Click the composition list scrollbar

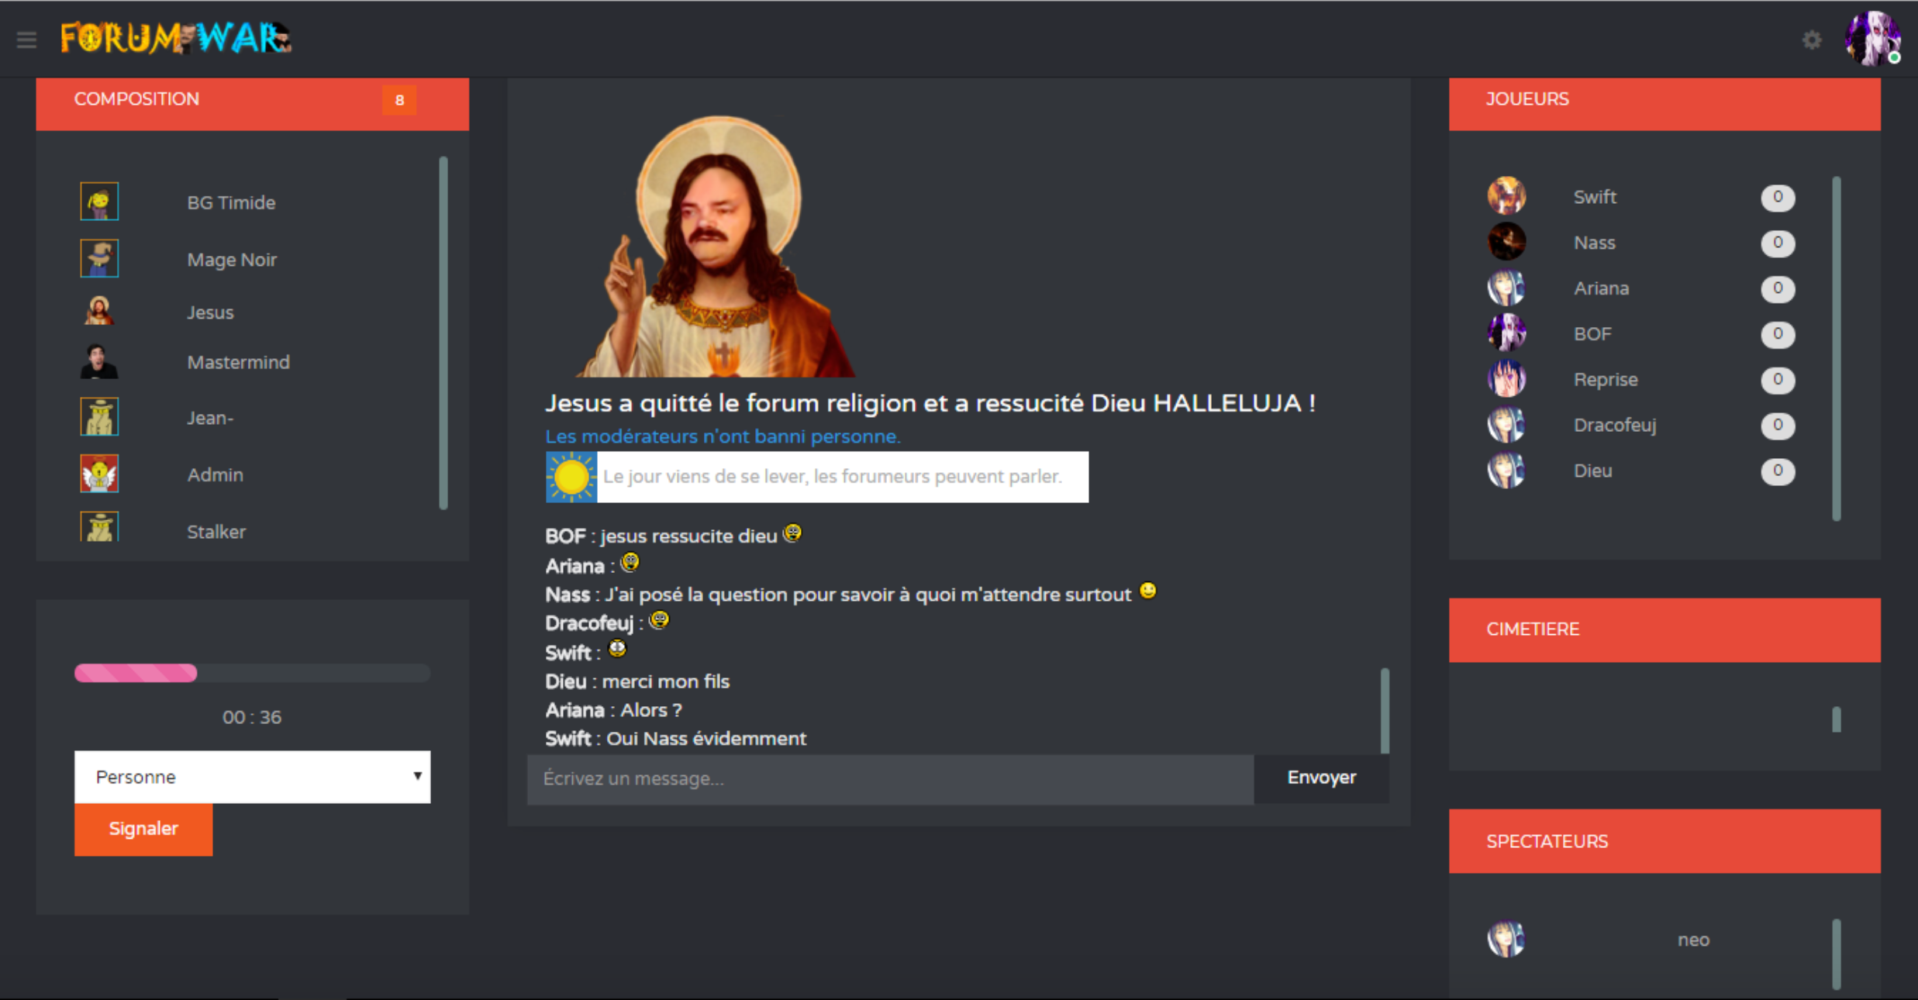pos(443,333)
